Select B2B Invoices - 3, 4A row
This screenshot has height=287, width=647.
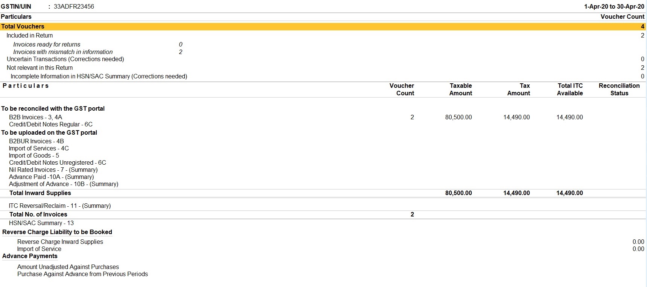[323, 117]
